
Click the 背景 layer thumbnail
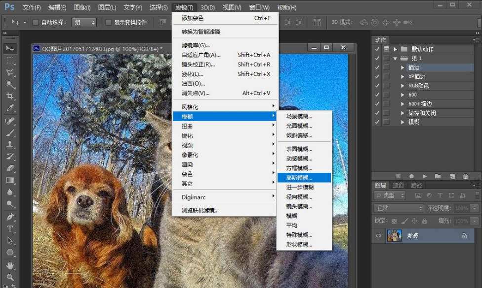(x=394, y=236)
